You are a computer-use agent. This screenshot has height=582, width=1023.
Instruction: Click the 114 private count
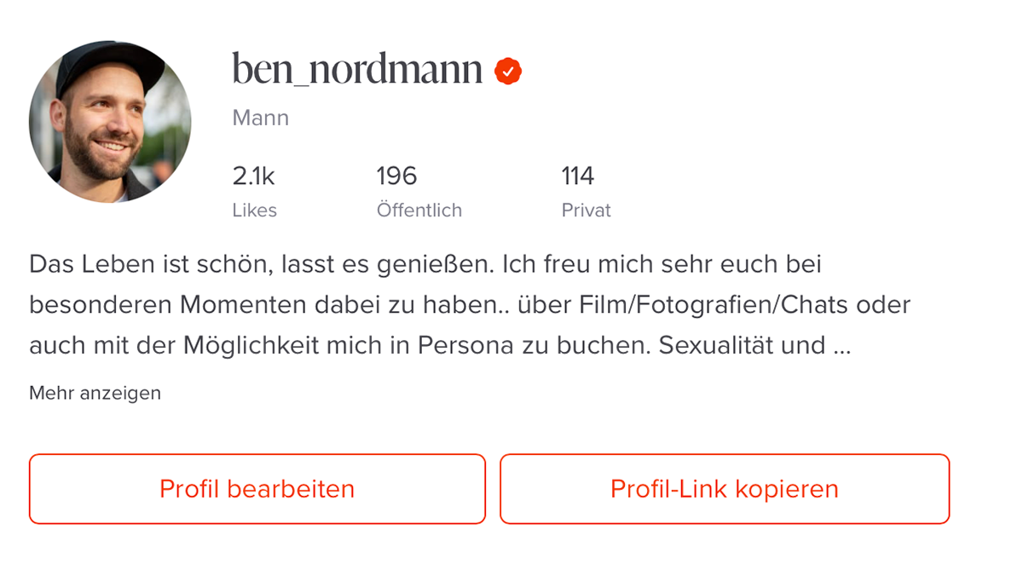click(x=577, y=176)
